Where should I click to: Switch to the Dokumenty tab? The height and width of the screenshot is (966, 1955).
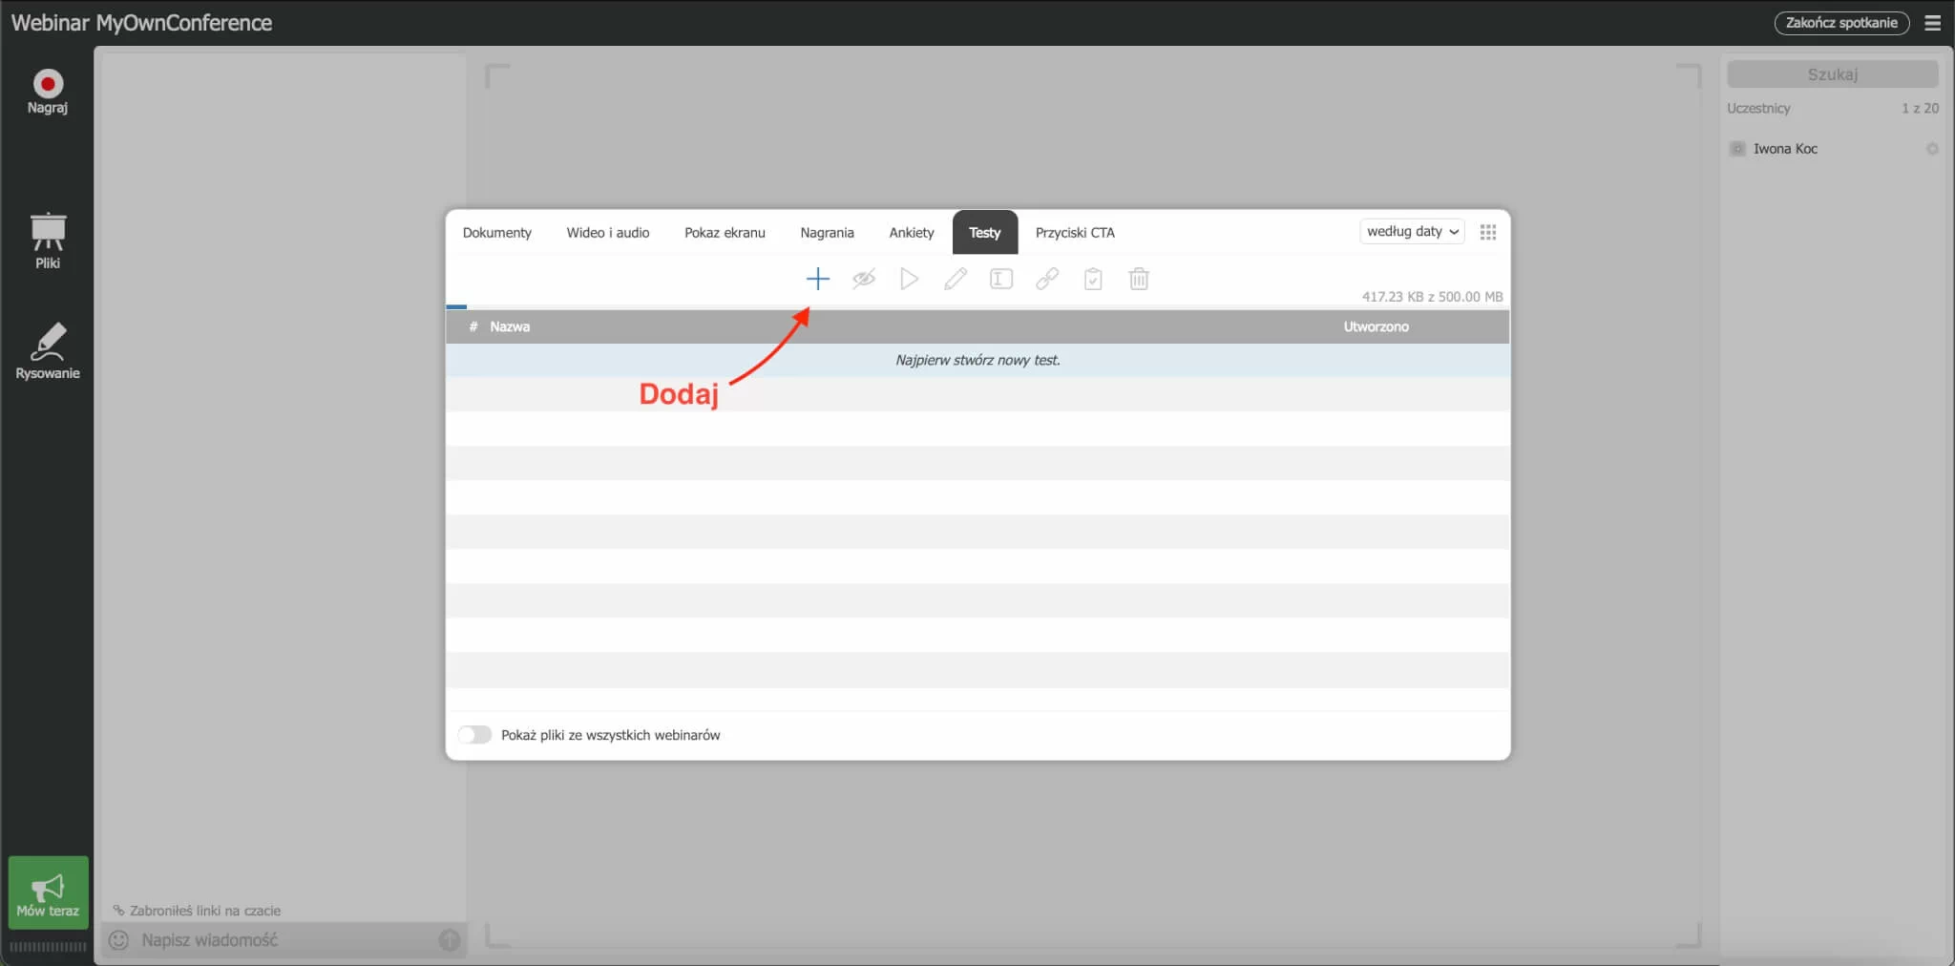[496, 232]
